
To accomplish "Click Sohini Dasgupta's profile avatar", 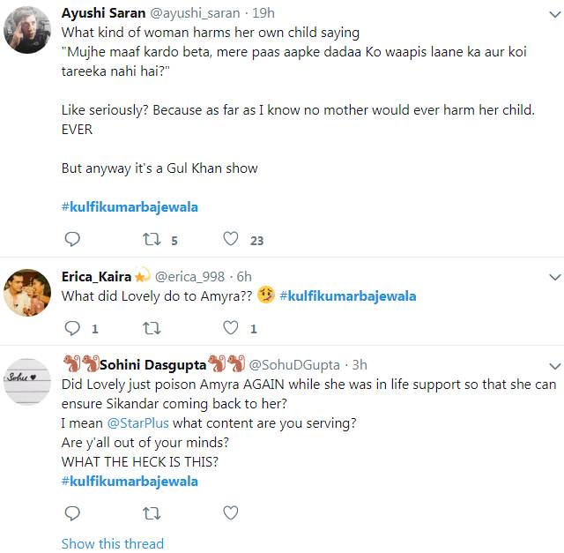I will (27, 380).
